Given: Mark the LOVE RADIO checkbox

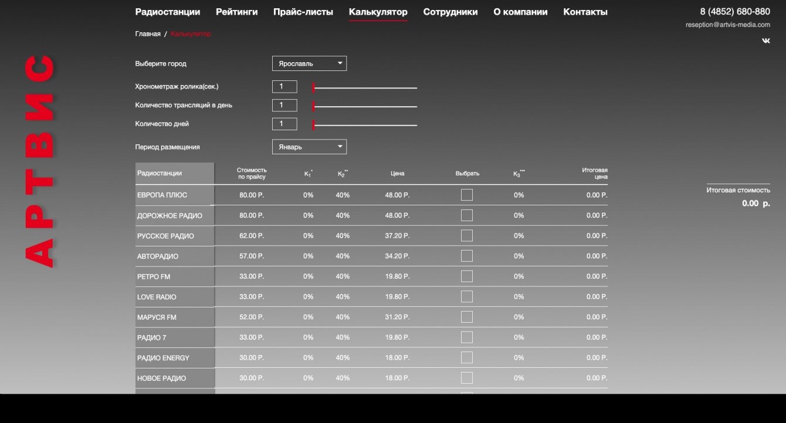Looking at the screenshot, I should 467,297.
